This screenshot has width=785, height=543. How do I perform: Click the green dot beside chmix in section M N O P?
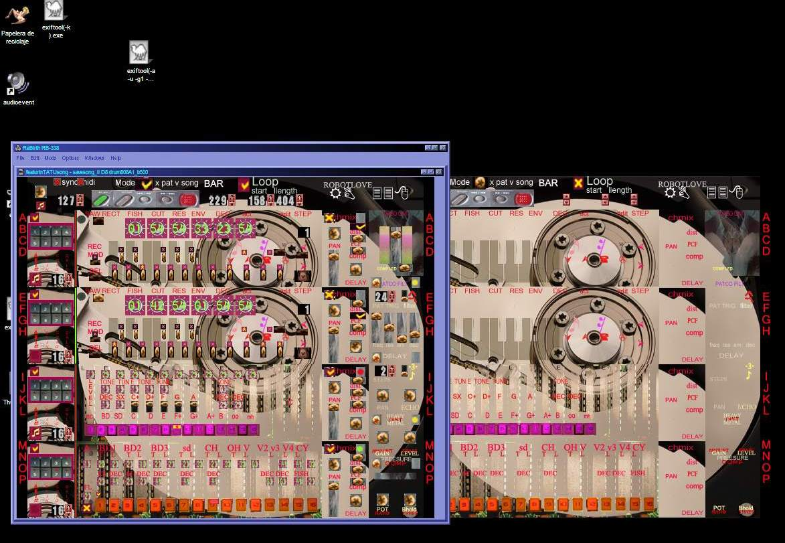tap(360, 449)
